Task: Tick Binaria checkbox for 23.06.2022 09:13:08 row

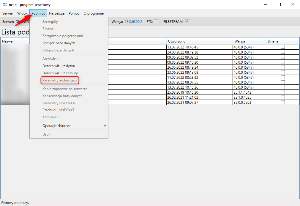Action: pos(282,72)
